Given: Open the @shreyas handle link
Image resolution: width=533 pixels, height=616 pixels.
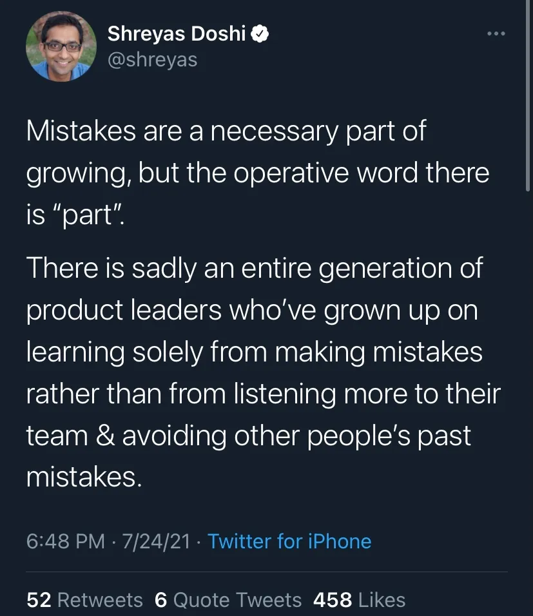Looking at the screenshot, I should 153,60.
